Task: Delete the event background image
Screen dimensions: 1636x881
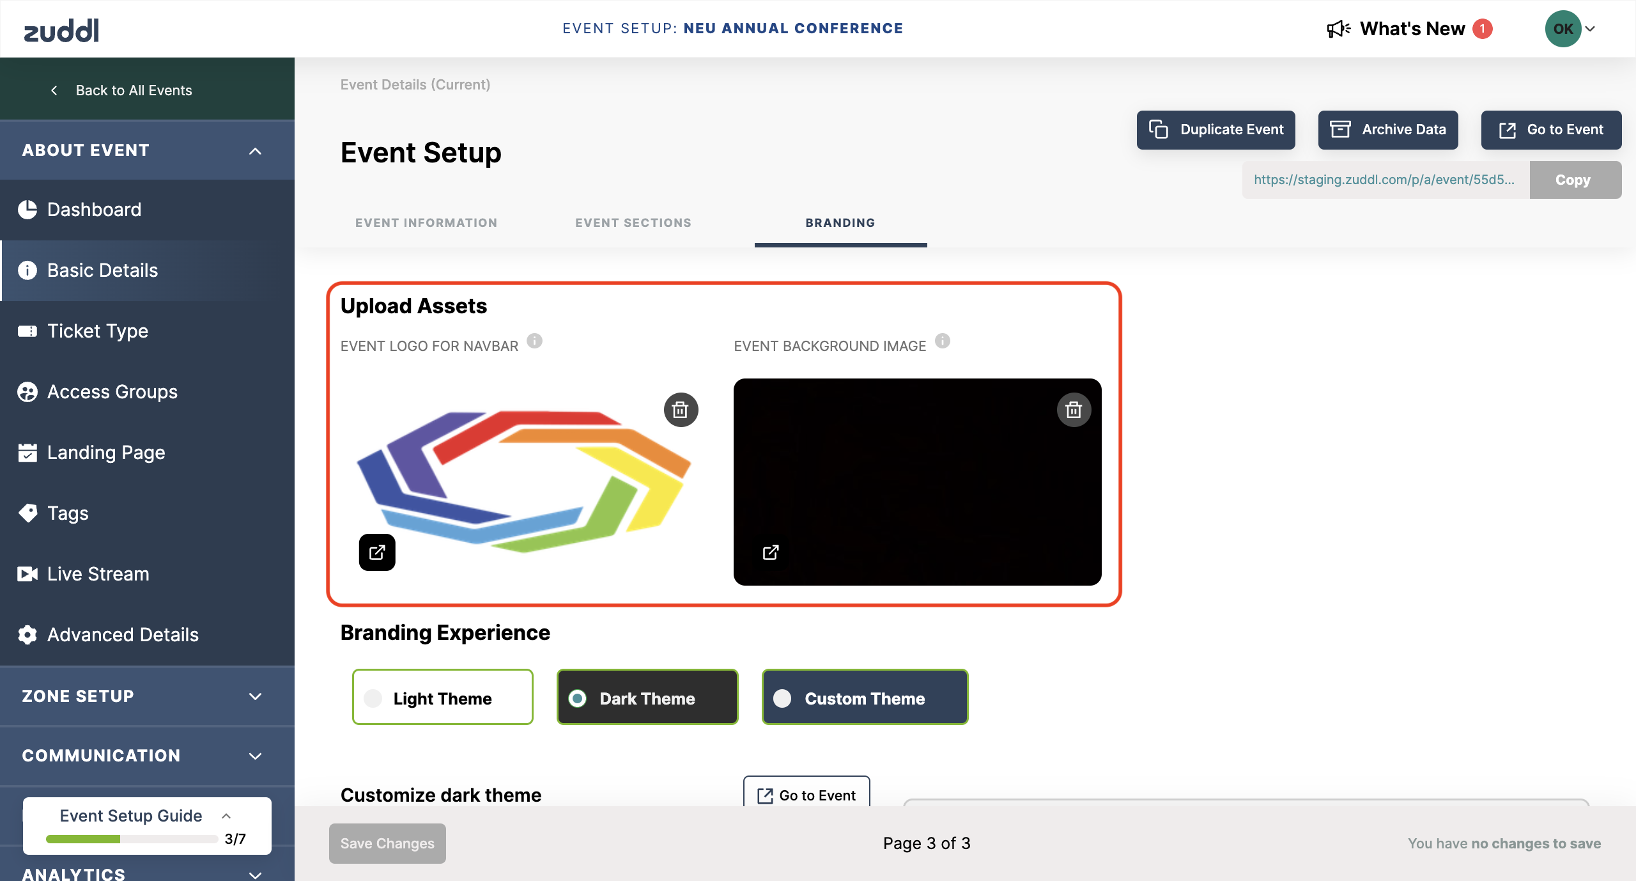Action: (x=1074, y=410)
